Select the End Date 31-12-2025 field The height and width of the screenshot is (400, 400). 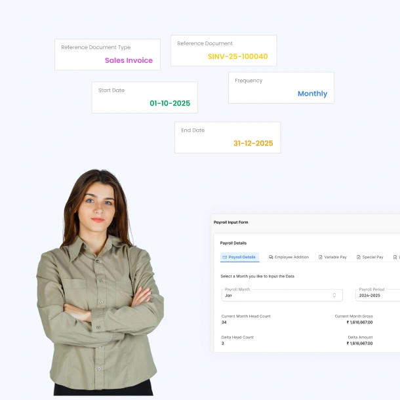(x=228, y=137)
